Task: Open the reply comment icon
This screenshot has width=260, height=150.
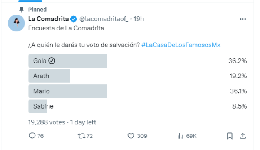Action: pyautogui.click(x=32, y=136)
